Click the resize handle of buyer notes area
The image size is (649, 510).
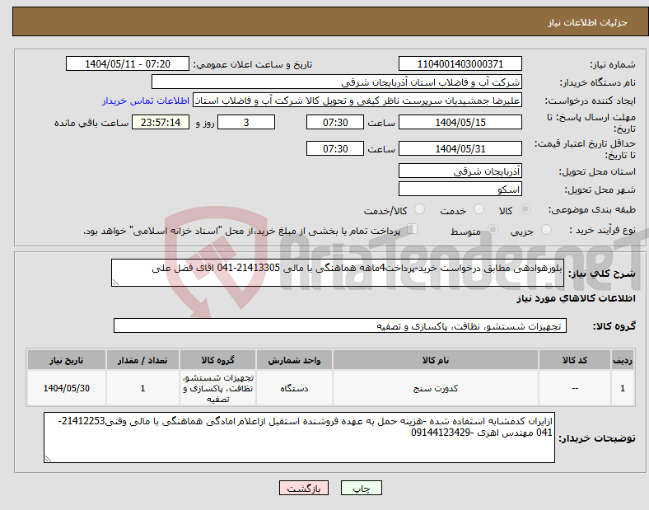[x=48, y=459]
